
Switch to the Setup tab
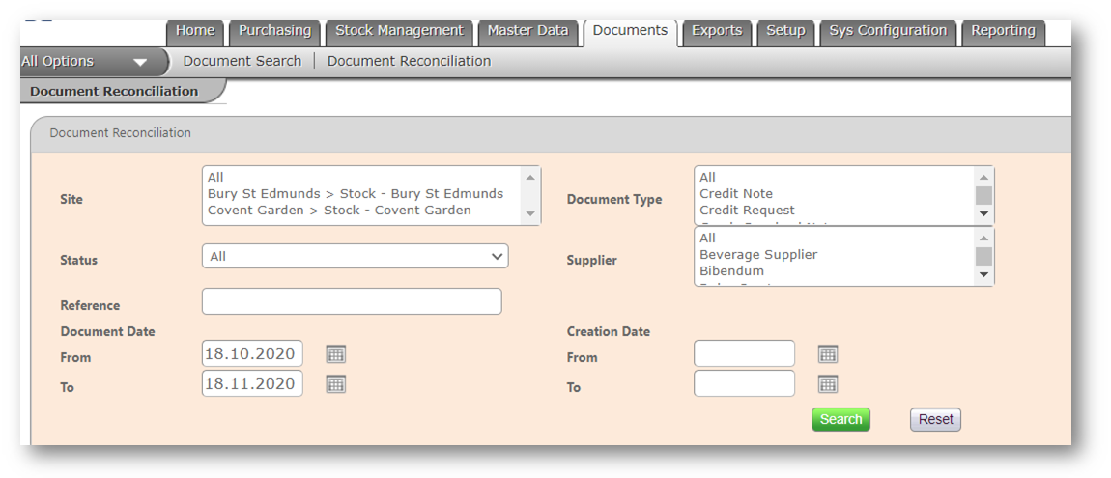(785, 31)
